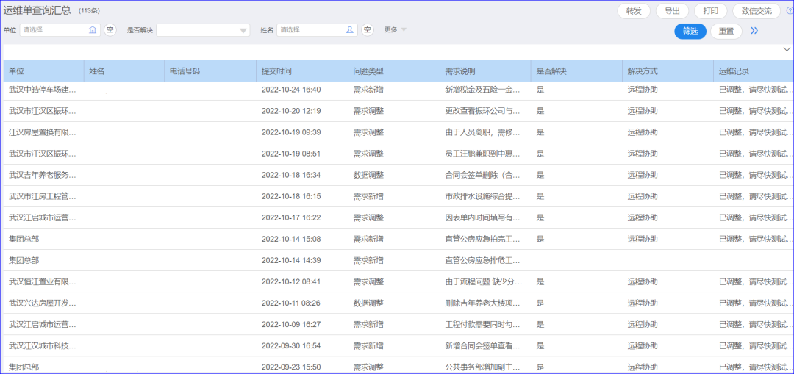
Task: Clear the 单位 field with its 空 button
Action: pos(110,30)
